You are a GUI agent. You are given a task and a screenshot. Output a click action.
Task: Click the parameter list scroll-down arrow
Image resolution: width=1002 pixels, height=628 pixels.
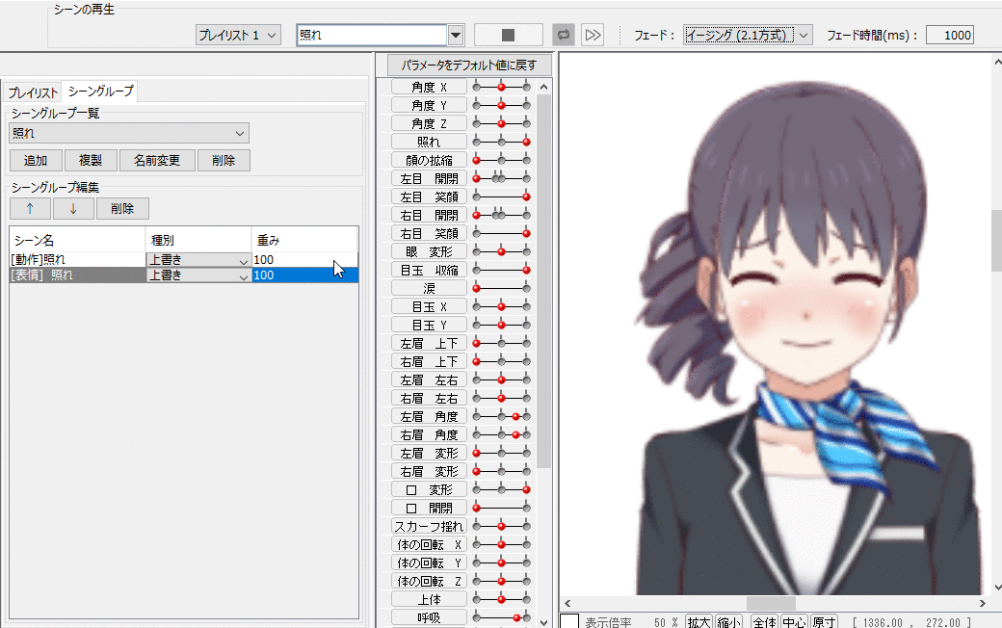(543, 621)
